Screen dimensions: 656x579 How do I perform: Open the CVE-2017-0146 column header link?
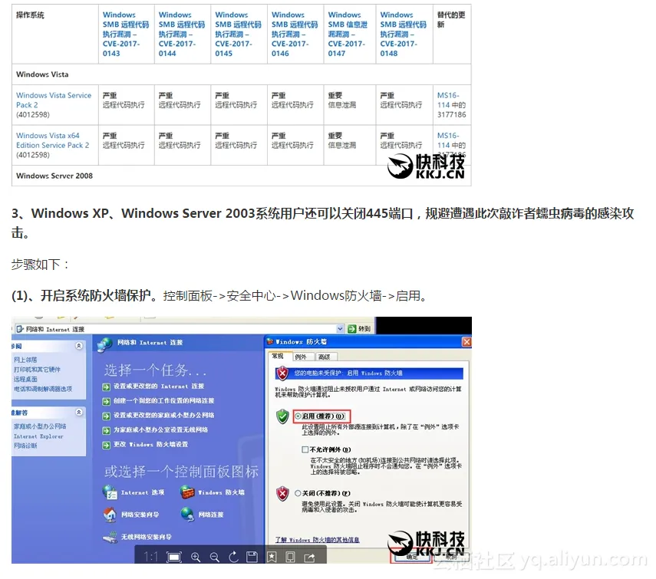(295, 34)
